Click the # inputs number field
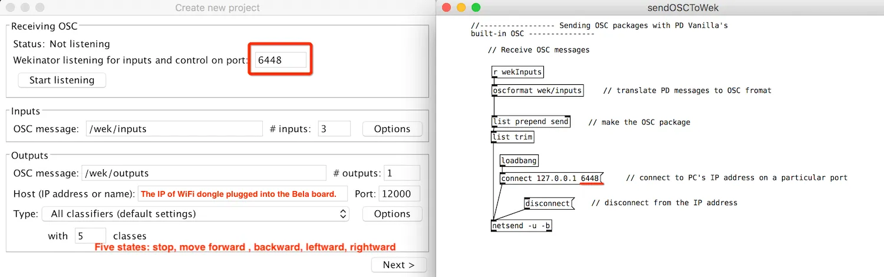Screen dimensions: 884x277 coord(334,128)
